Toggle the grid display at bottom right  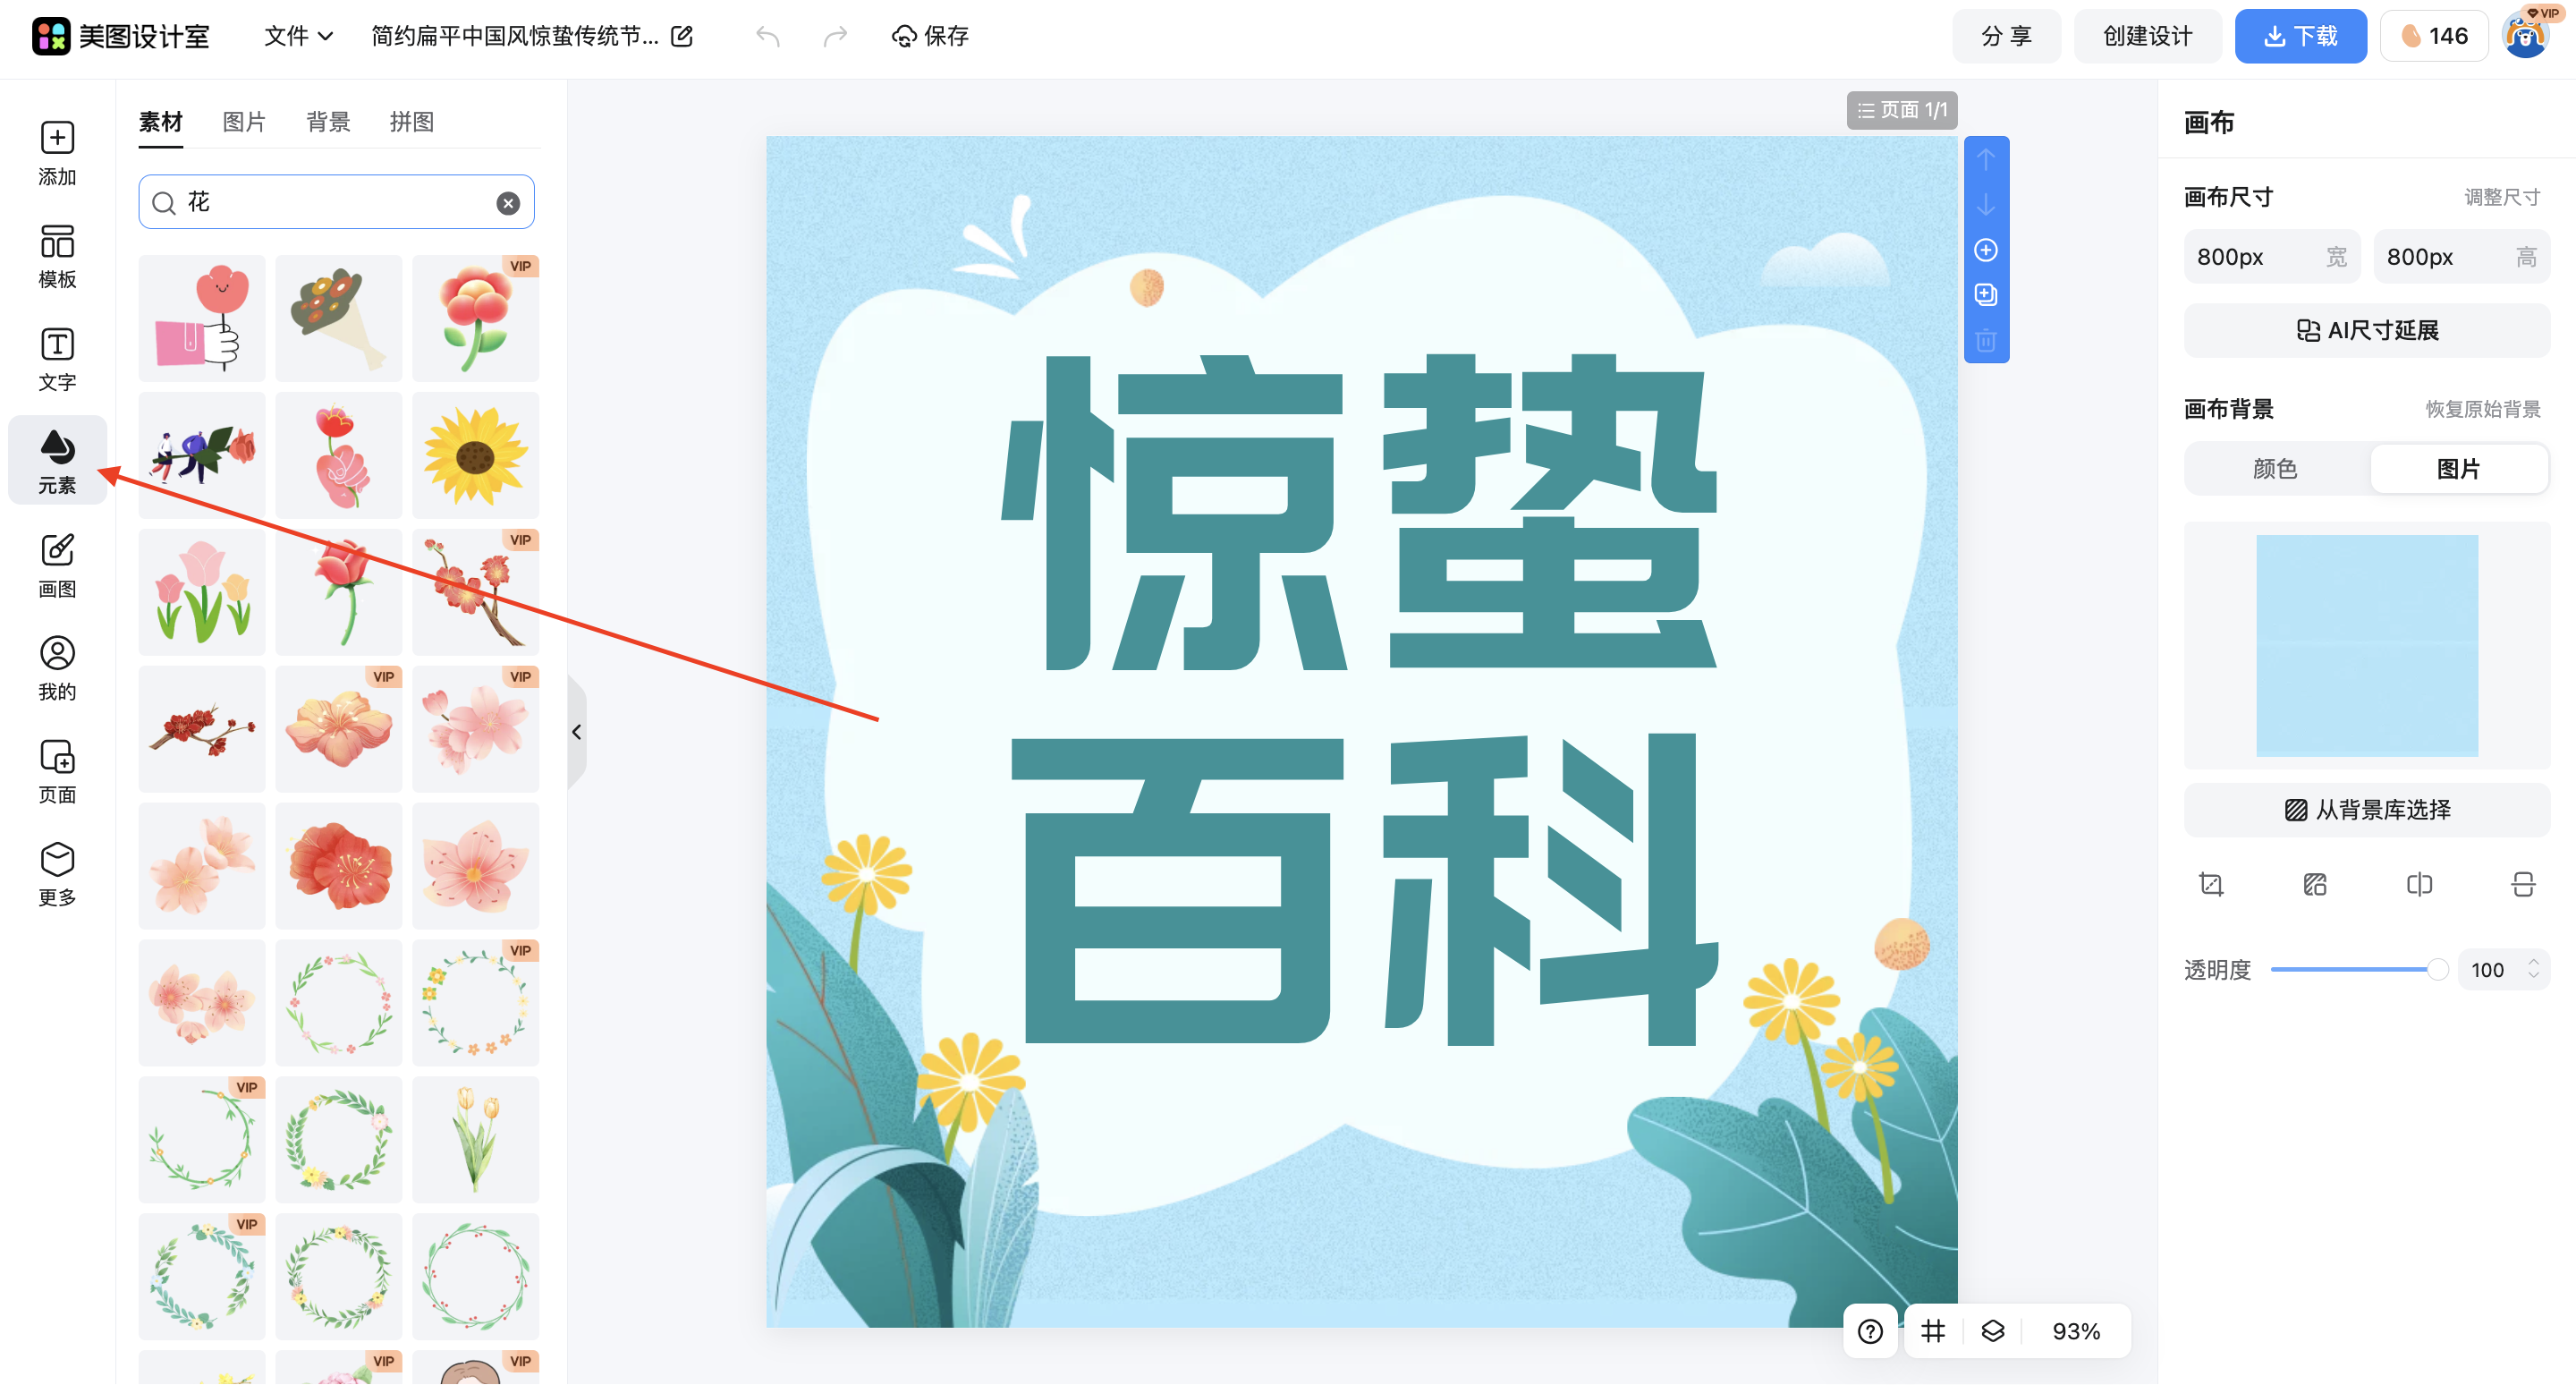(1932, 1331)
